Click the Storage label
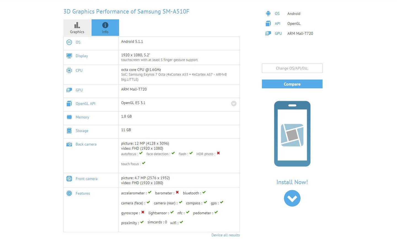This screenshot has width=397, height=243. 82,131
